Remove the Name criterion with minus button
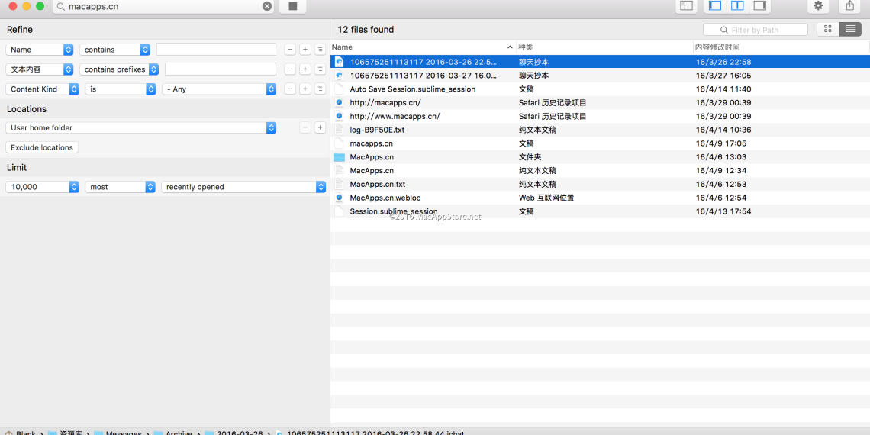 coord(290,50)
